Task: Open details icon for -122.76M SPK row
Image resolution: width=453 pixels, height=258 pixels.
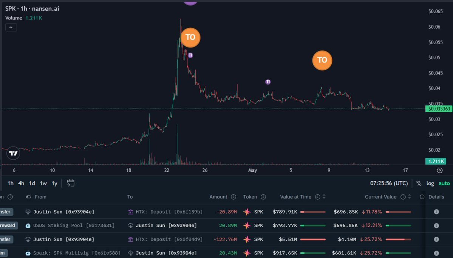Action: 436,239
